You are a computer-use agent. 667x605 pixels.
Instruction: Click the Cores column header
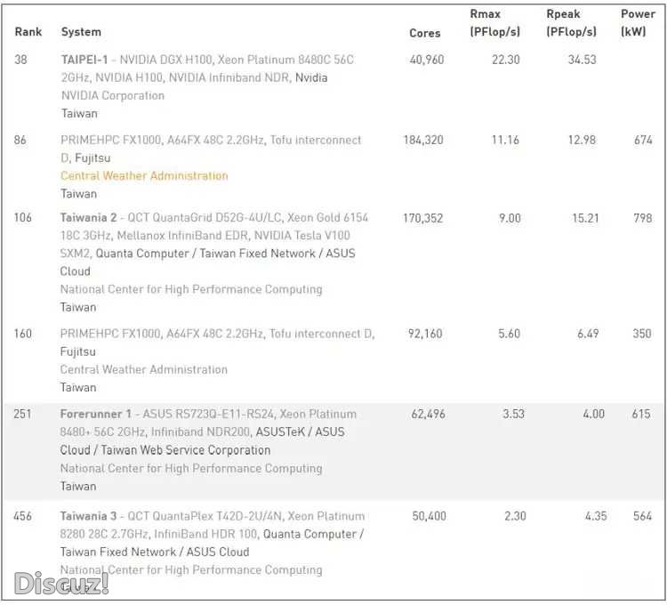tap(424, 33)
